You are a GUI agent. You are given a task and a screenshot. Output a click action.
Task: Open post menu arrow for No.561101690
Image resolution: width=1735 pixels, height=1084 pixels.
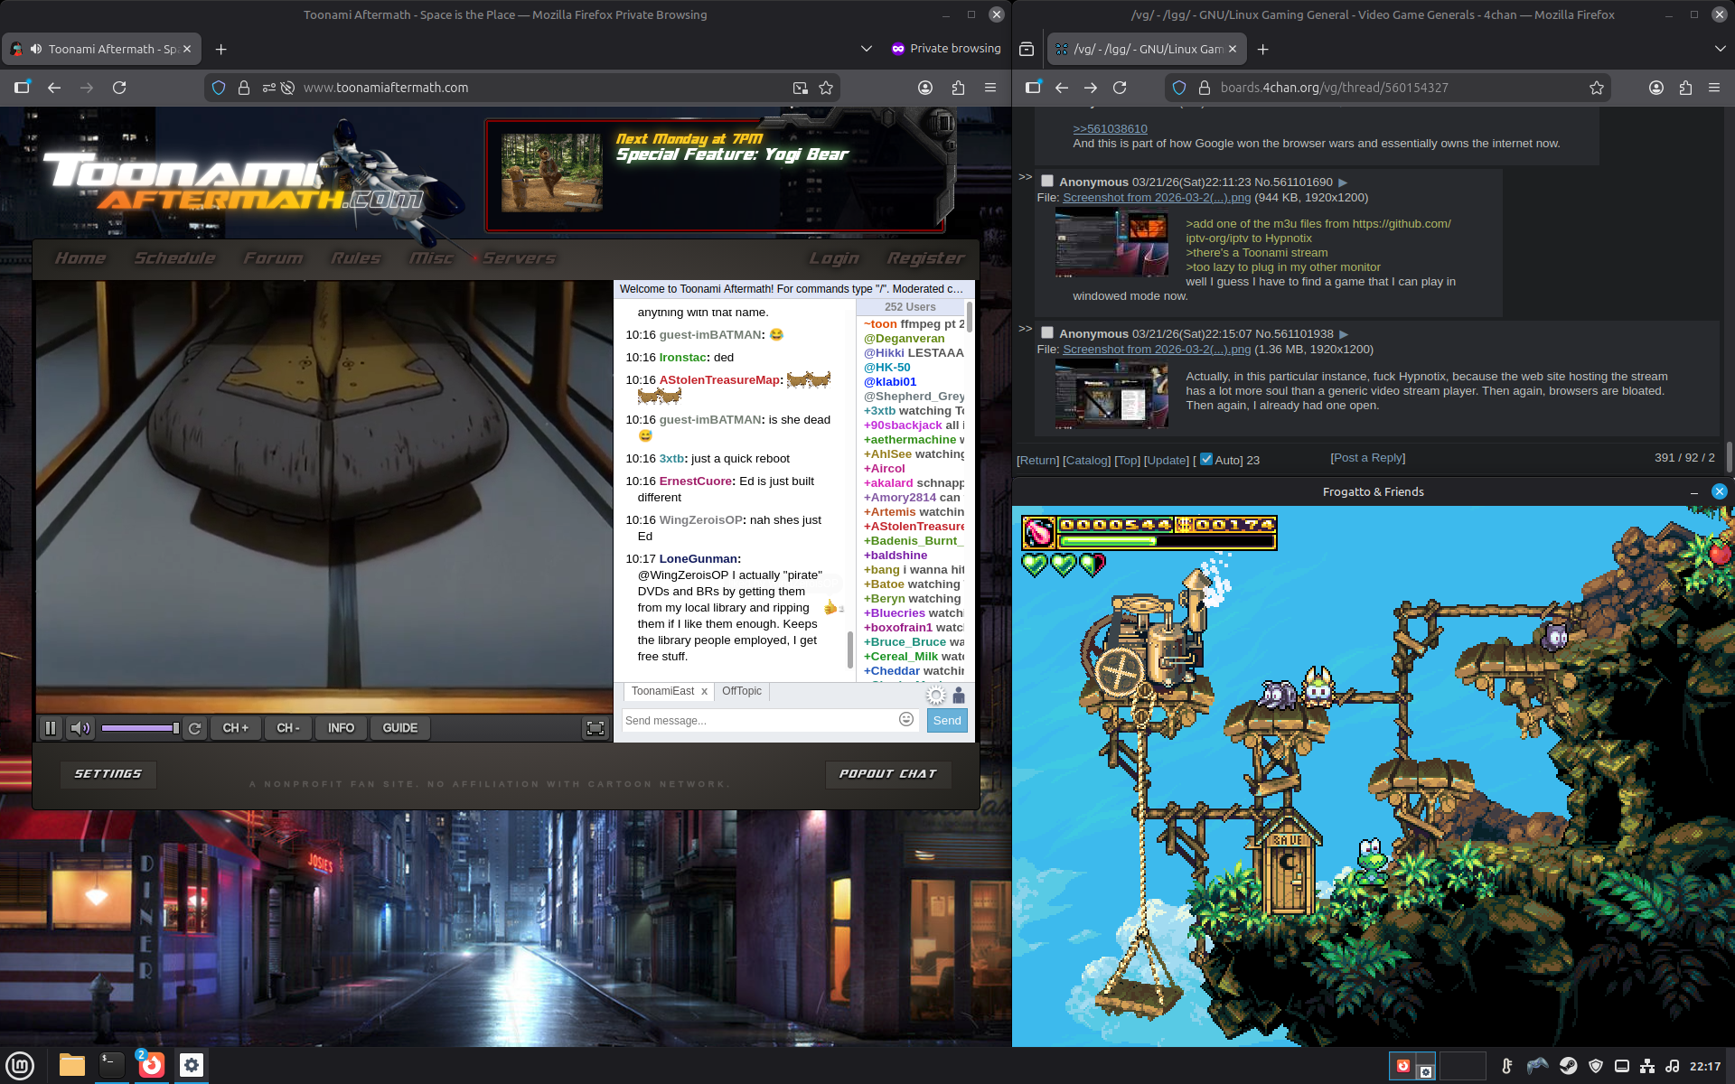tap(1343, 182)
